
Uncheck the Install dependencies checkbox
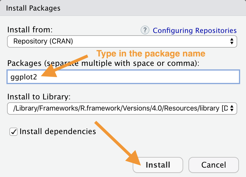[x=14, y=131]
